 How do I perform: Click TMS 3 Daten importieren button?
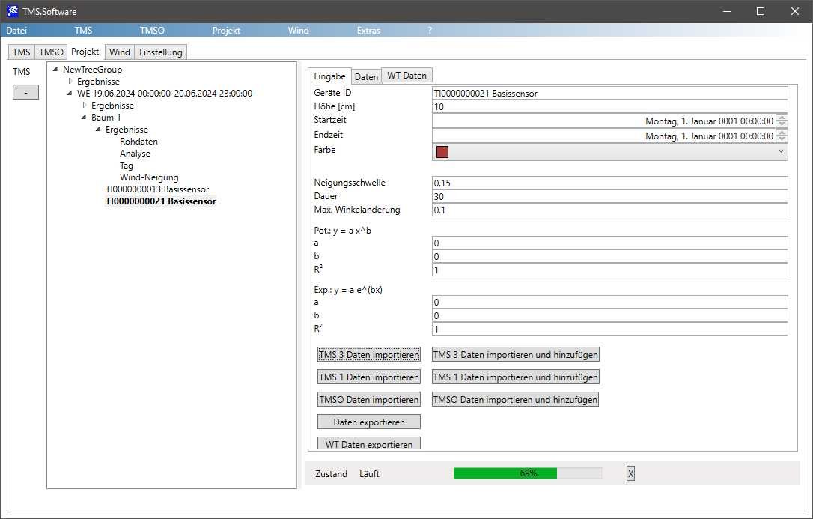click(368, 355)
